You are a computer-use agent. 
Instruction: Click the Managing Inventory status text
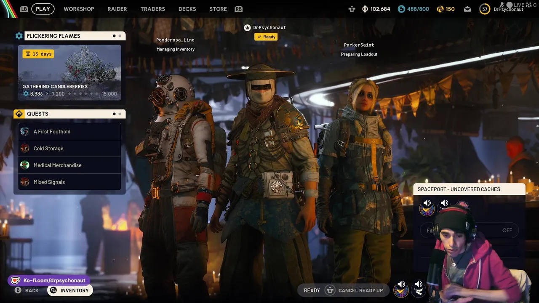(x=176, y=49)
